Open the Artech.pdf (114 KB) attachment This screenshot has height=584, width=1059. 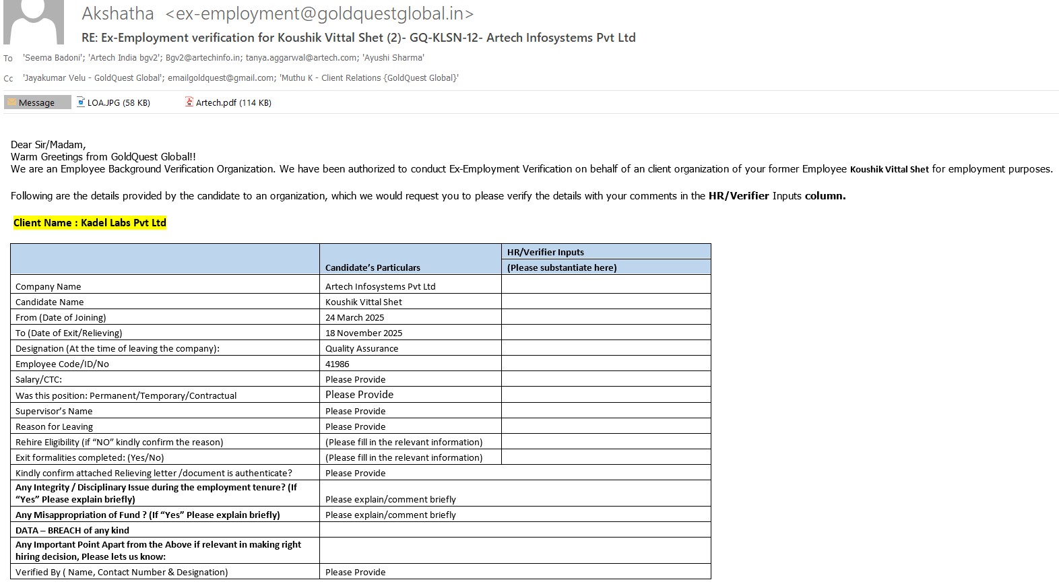[233, 103]
